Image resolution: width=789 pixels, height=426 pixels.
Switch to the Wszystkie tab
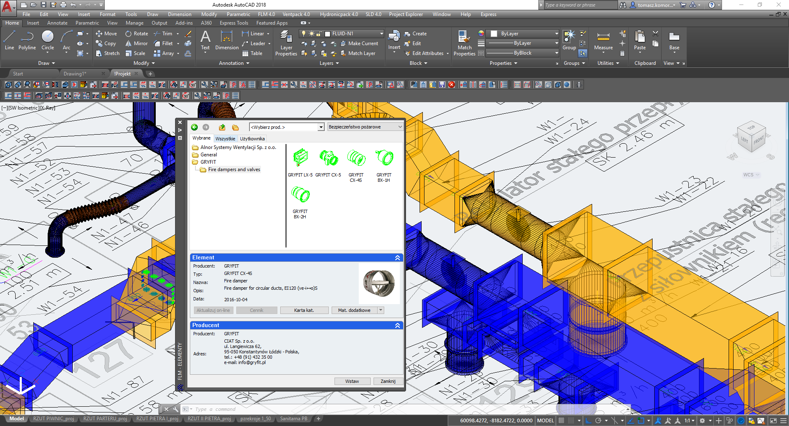click(225, 139)
